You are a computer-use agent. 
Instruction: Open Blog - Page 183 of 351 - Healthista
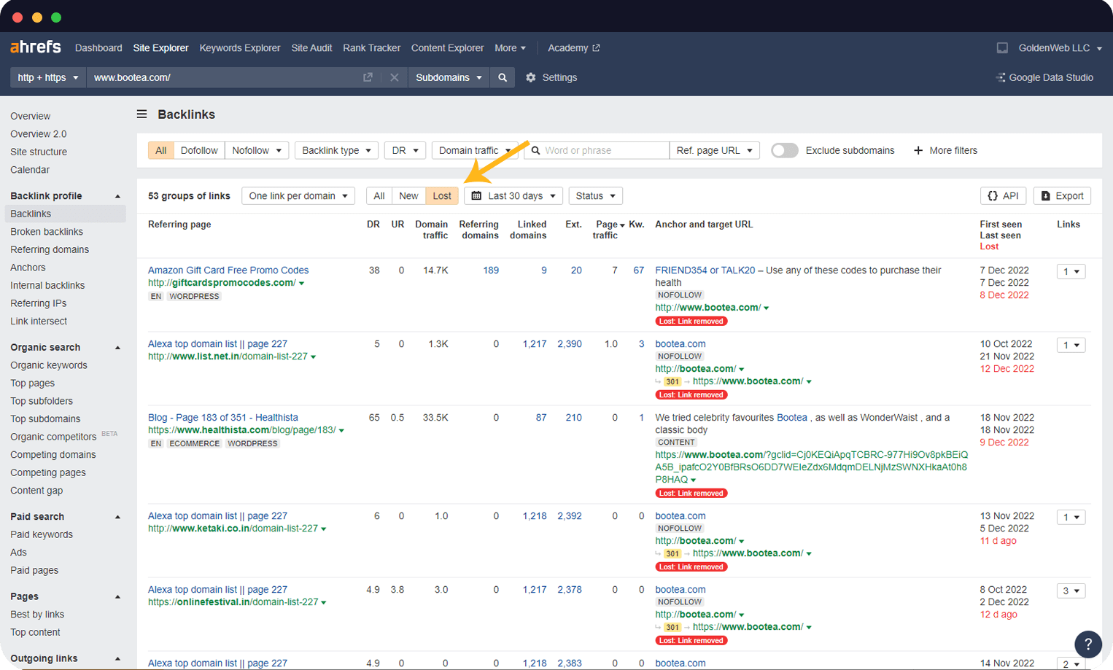pyautogui.click(x=223, y=418)
